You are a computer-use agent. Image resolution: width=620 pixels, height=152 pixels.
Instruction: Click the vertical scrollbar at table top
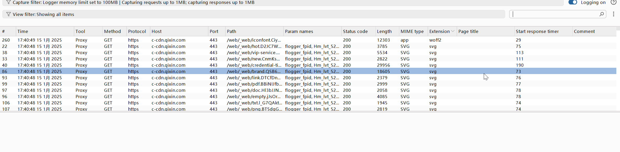tap(618, 28)
